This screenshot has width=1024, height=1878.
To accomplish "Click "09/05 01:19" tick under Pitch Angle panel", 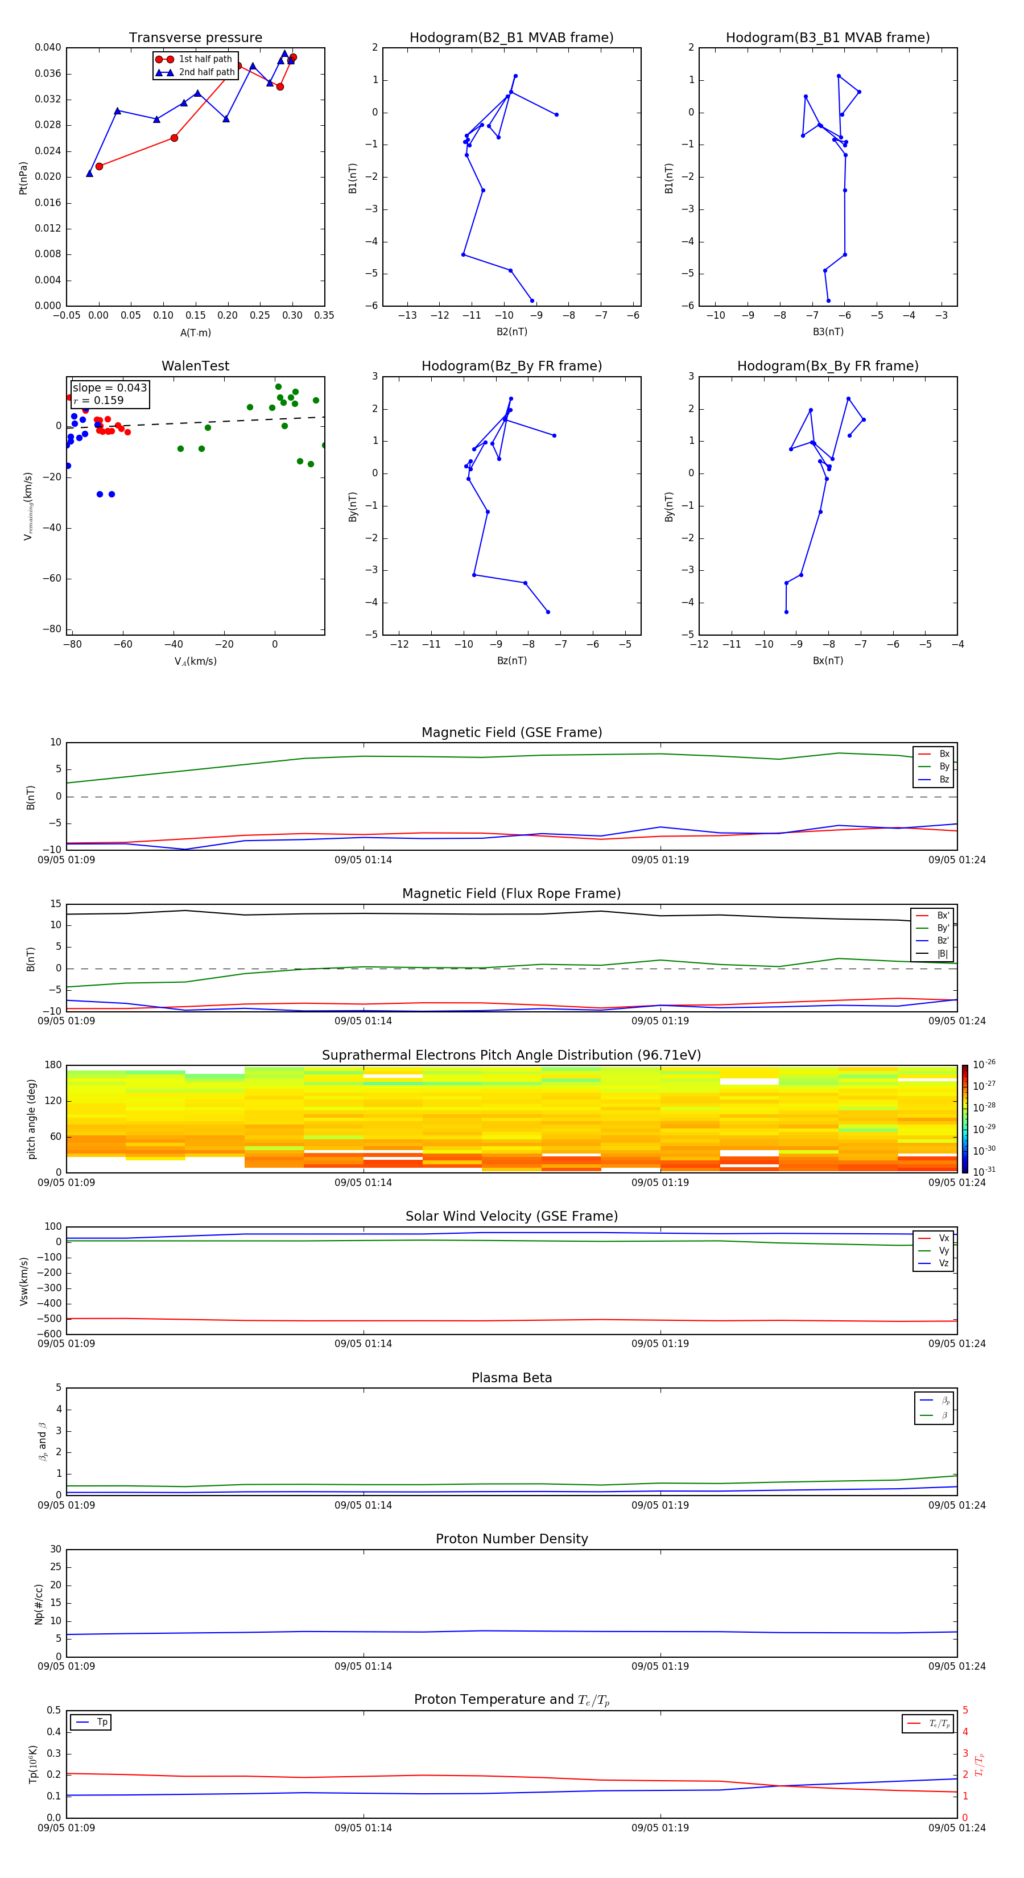I will [660, 1183].
